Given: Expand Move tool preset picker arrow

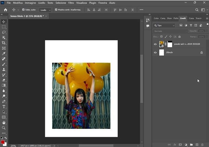Looking at the screenshot, I should coord(18,10).
